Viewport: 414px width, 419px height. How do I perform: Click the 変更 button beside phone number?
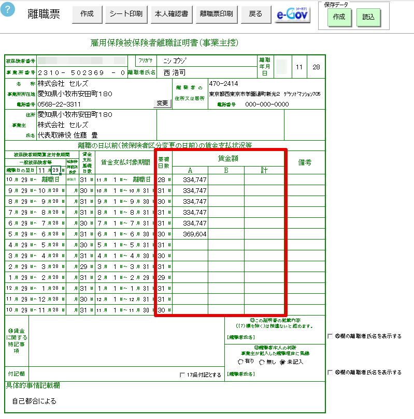(x=163, y=103)
